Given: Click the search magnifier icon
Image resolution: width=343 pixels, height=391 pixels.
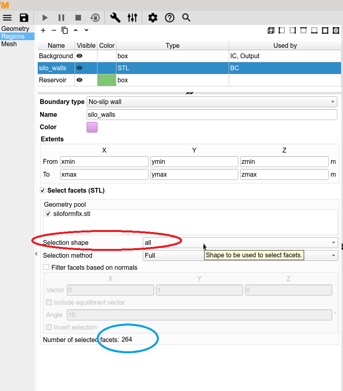Looking at the screenshot, I should [186, 18].
